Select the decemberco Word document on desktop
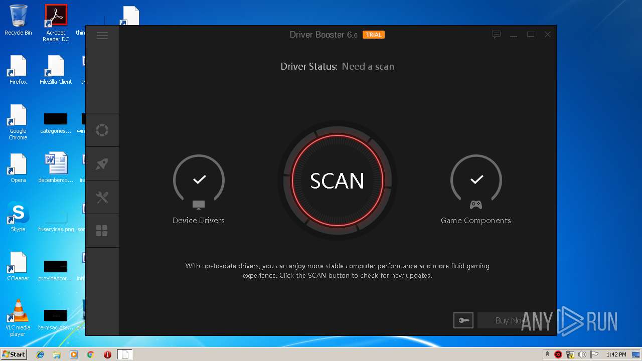Viewport: 642px width, 361px height. tap(56, 168)
